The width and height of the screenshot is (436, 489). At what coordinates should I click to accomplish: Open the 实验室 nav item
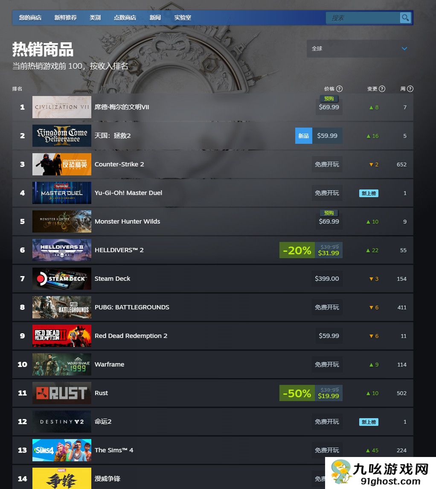click(x=183, y=17)
